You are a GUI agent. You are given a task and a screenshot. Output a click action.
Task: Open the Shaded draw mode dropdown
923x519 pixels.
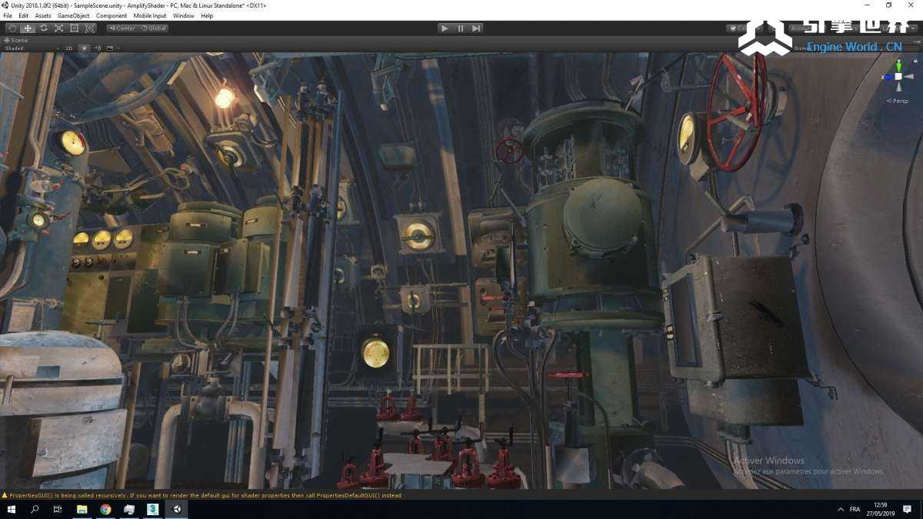(32, 48)
